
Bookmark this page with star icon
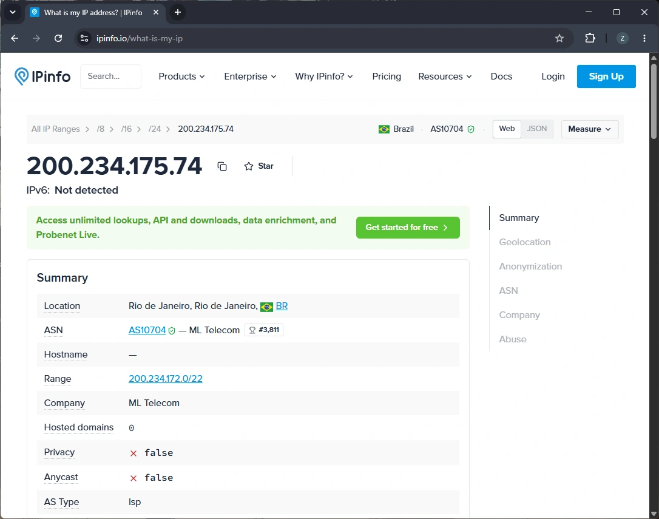tap(559, 38)
